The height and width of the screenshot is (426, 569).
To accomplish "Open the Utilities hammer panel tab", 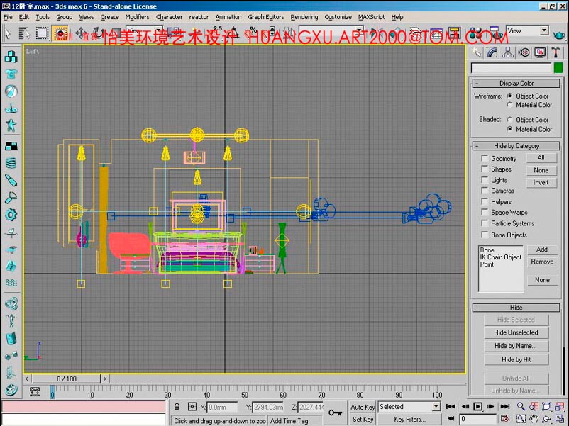I will click(556, 53).
